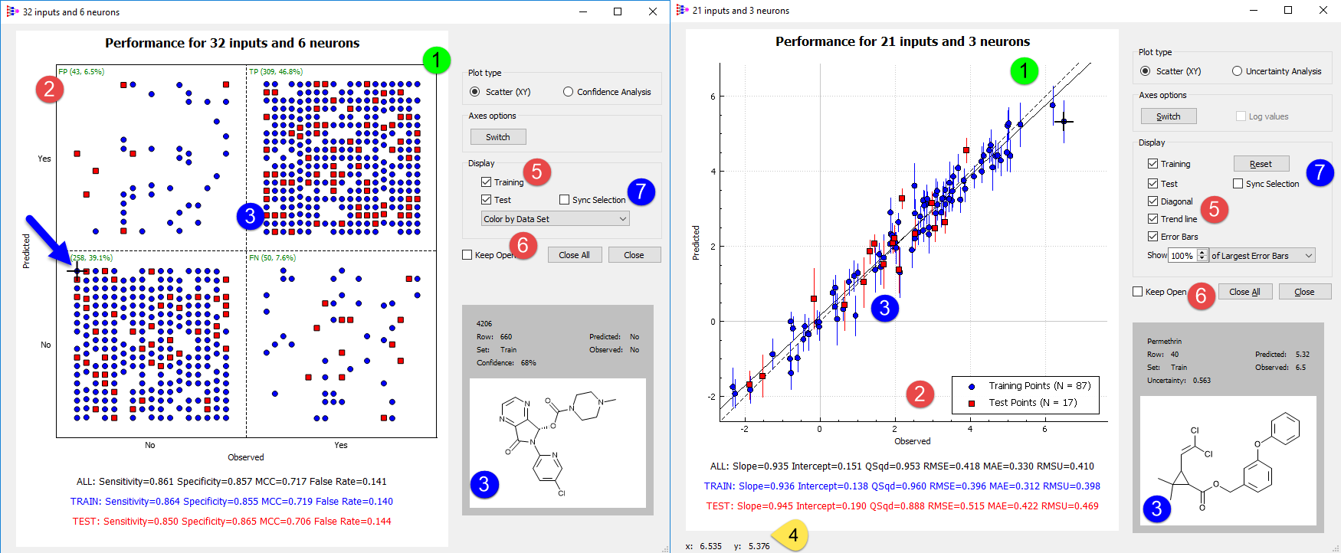Image resolution: width=1341 pixels, height=553 pixels.
Task: Click the 'FP (43, 6.5%)' quadrant label
Action: tap(81, 71)
